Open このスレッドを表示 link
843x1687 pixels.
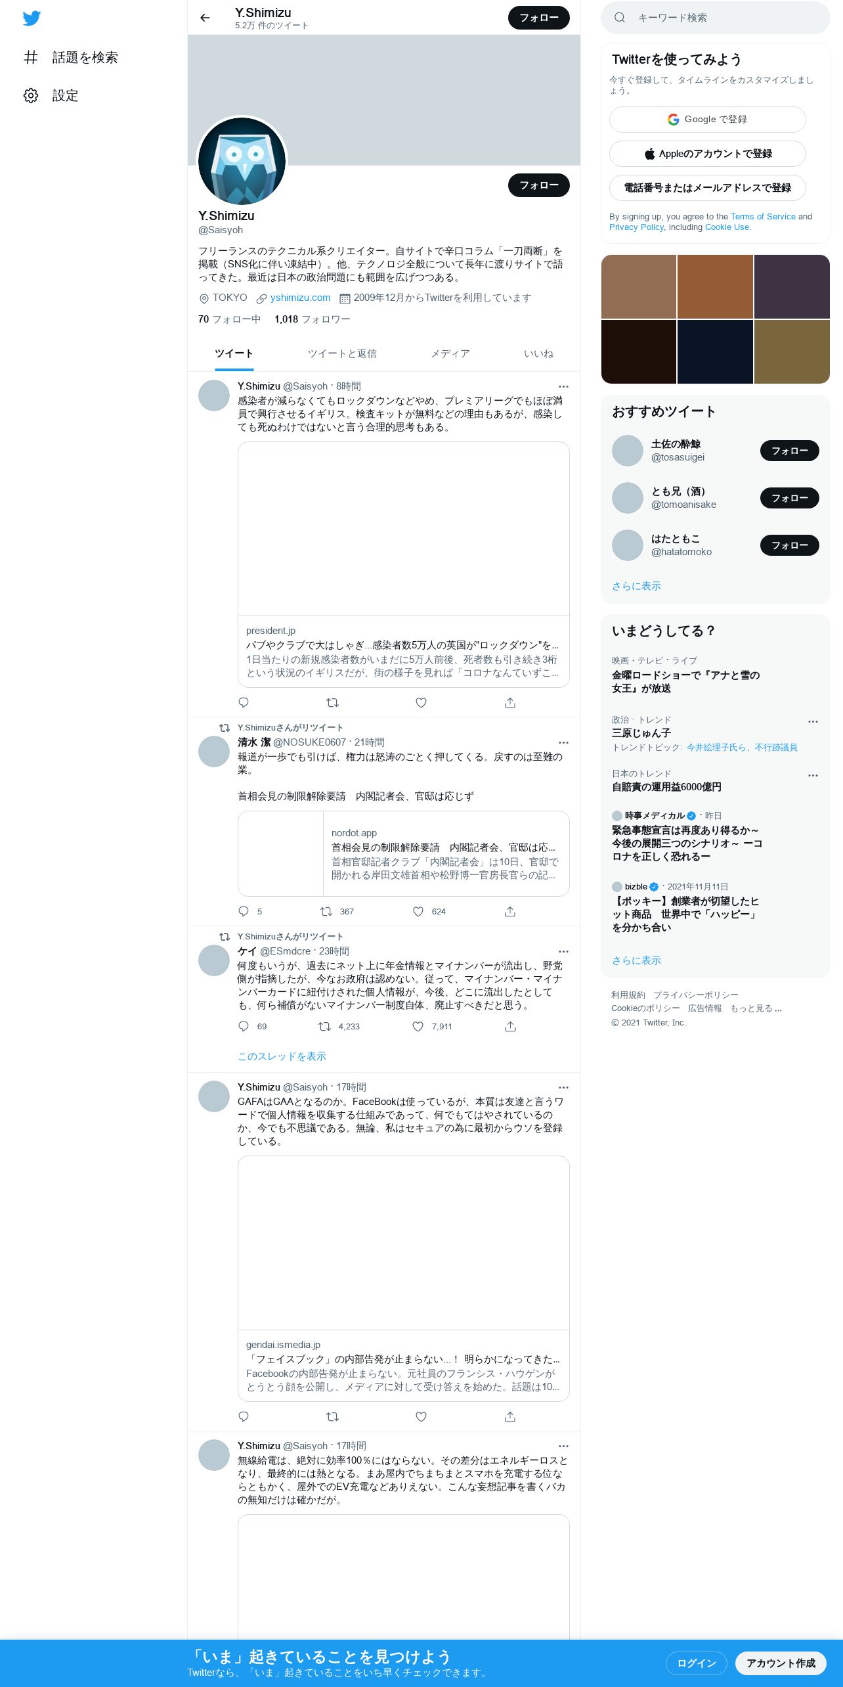(282, 1056)
